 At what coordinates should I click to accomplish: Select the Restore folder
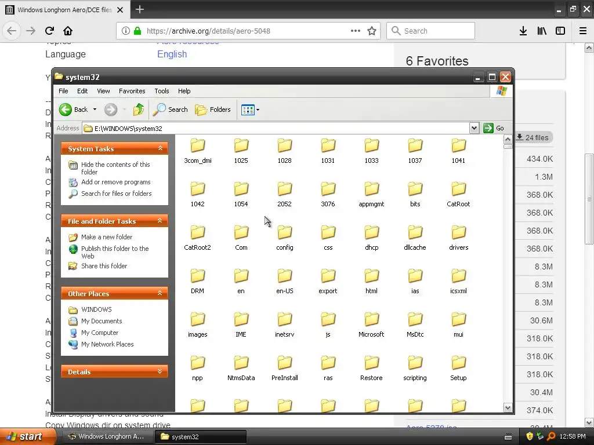point(372,369)
